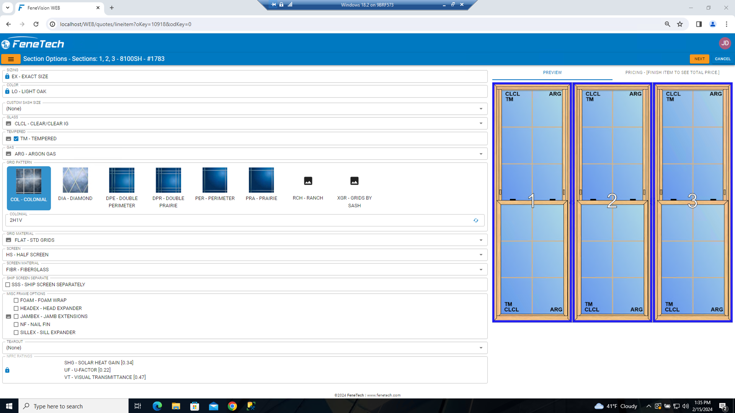Open the orange hamburger menu
This screenshot has width=735, height=413.
pos(11,59)
